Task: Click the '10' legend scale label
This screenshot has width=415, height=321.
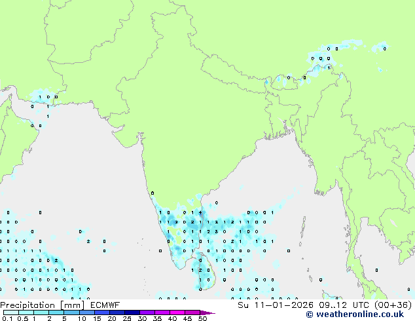Action: 82,318
